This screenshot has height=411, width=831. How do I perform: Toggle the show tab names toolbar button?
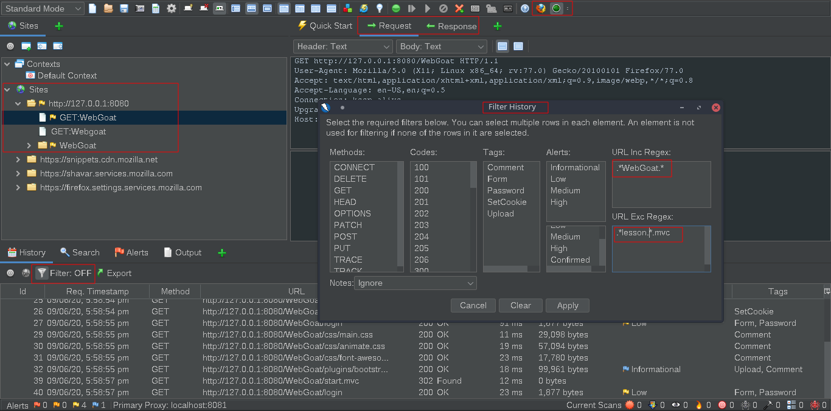click(220, 9)
